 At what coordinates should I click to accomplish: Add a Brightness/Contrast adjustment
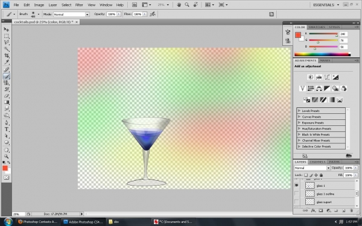pyautogui.click(x=311, y=77)
